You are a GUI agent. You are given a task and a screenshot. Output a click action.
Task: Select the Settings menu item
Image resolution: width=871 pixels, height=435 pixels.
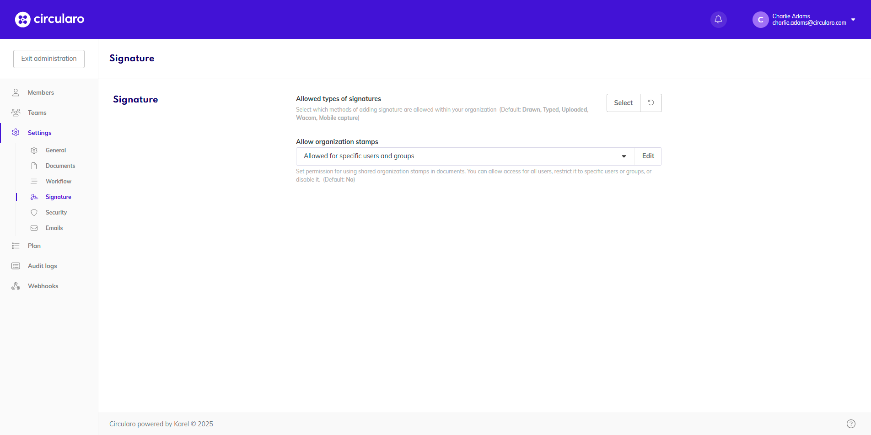(x=39, y=133)
